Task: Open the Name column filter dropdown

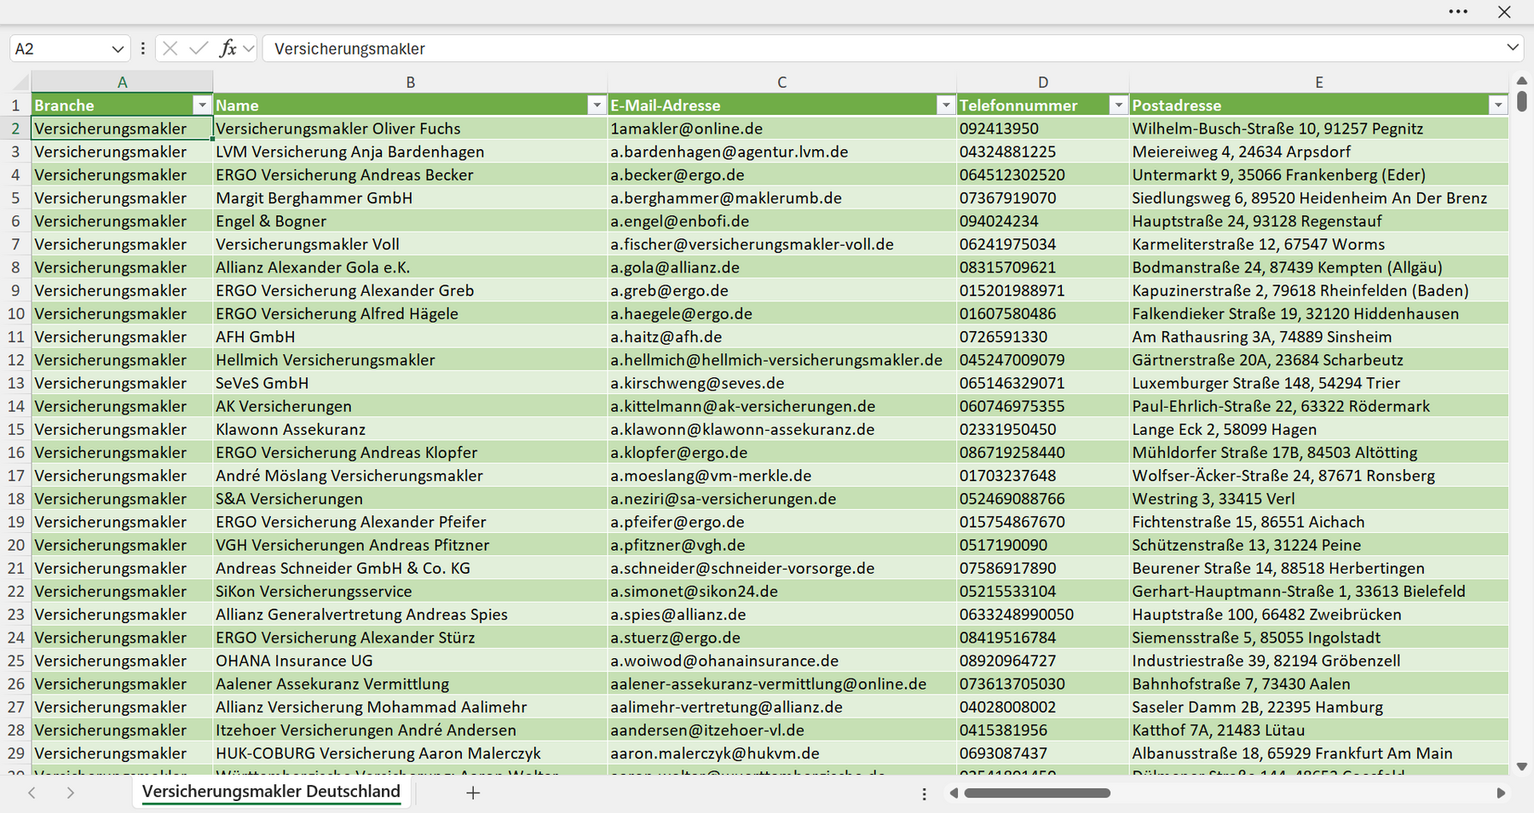Action: [x=597, y=105]
